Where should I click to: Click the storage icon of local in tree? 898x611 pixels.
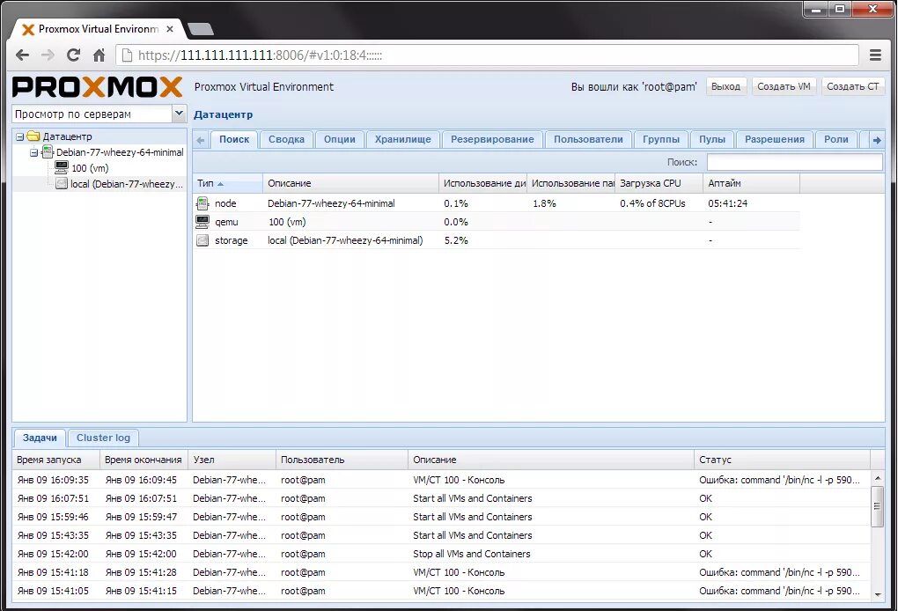pos(62,183)
